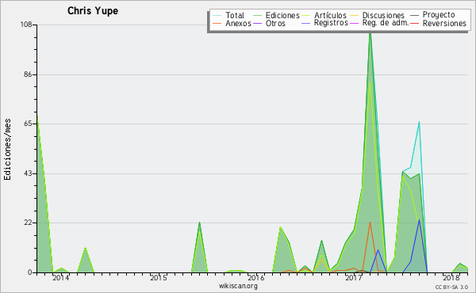Click the cyan Total peak near 65
Viewport: 476px width, 293px height.
click(x=419, y=122)
